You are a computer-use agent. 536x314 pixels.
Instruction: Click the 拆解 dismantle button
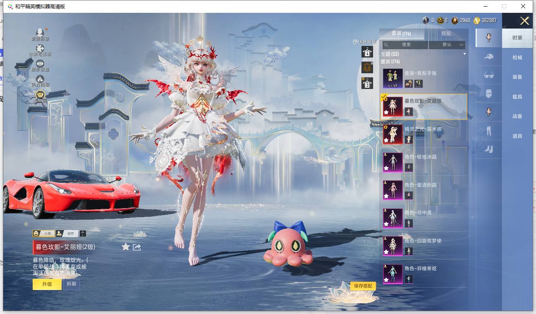[71, 284]
